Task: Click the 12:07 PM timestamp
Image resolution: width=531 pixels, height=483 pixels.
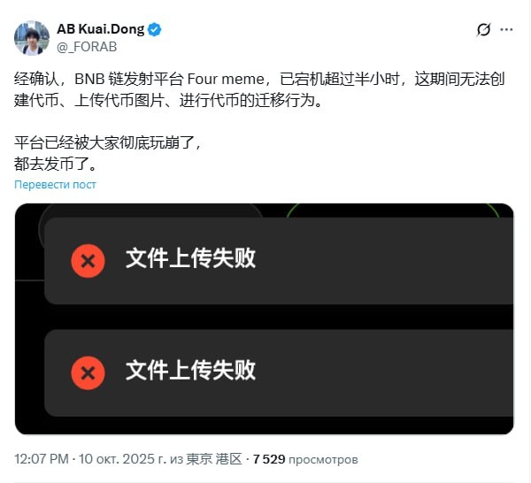Action: (42, 459)
